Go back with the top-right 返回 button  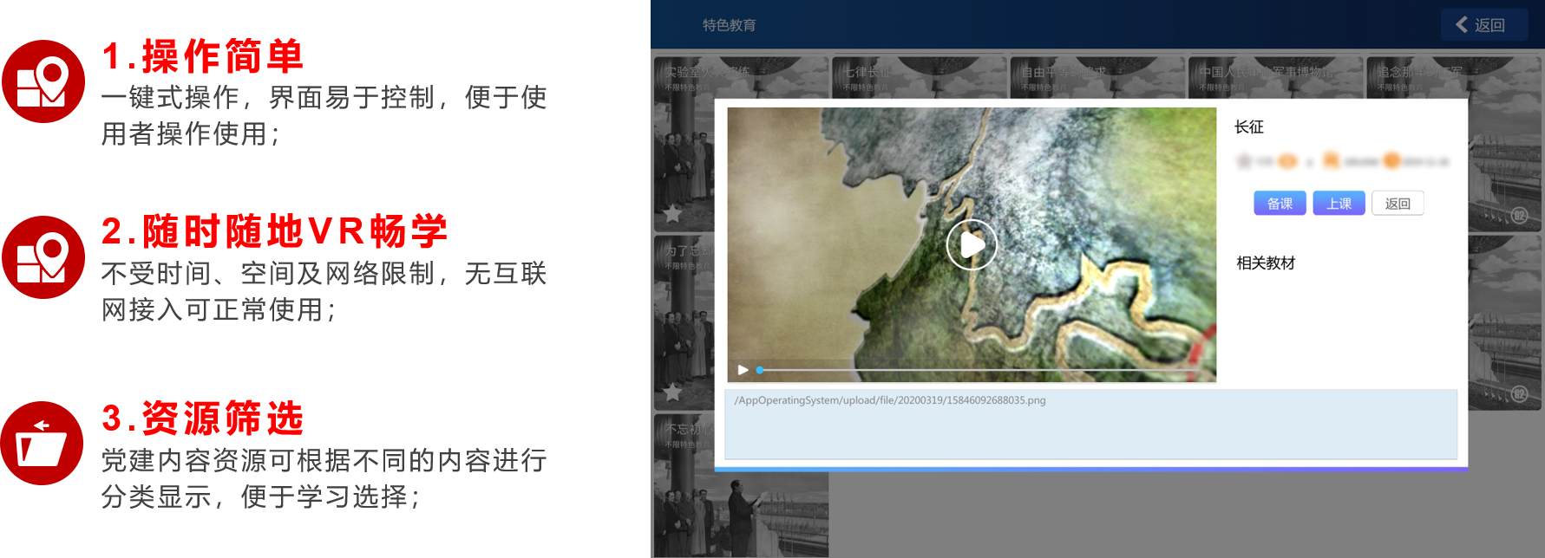1484,25
